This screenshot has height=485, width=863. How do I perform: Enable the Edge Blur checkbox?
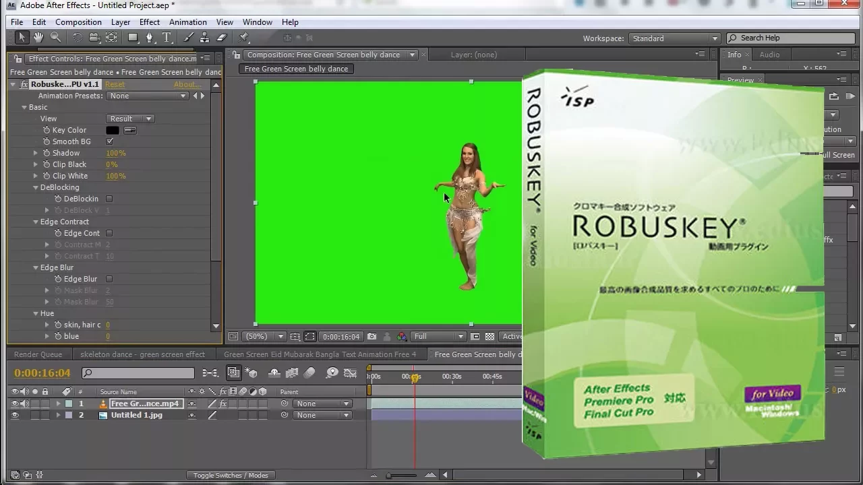(109, 279)
